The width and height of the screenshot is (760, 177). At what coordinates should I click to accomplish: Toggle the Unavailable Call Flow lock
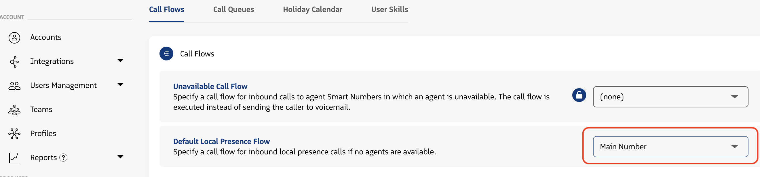(x=579, y=95)
